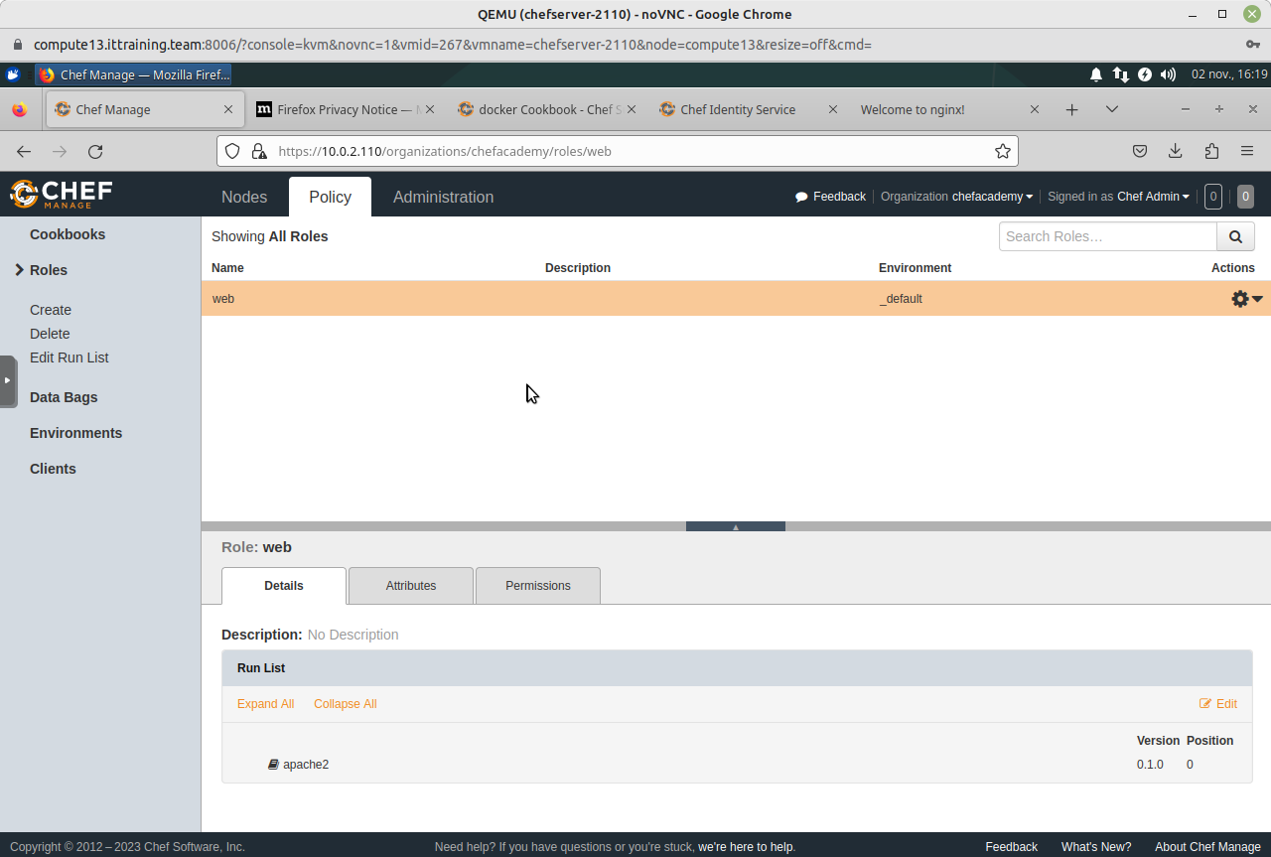This screenshot has height=857, width=1271.
Task: Switch to the Permissions tab
Action: coord(538,586)
